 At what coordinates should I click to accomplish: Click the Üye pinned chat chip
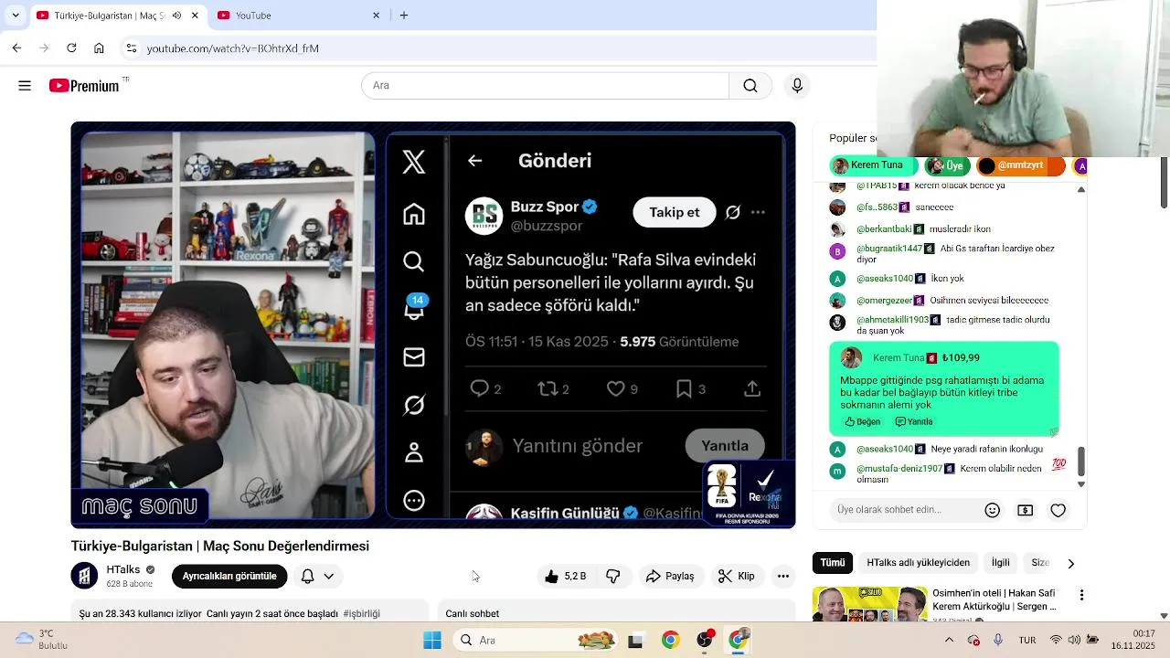946,165
